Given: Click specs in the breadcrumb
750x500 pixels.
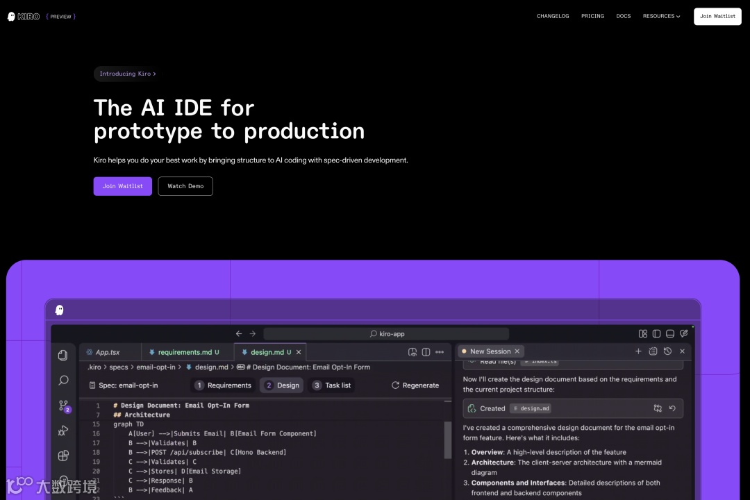Looking at the screenshot, I should [119, 367].
